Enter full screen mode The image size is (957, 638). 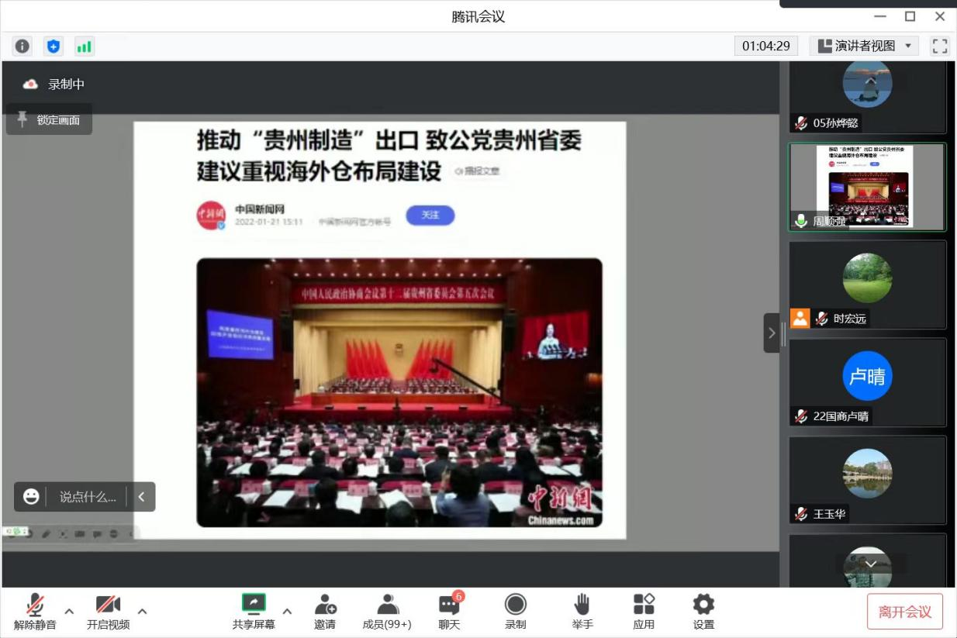coord(940,46)
